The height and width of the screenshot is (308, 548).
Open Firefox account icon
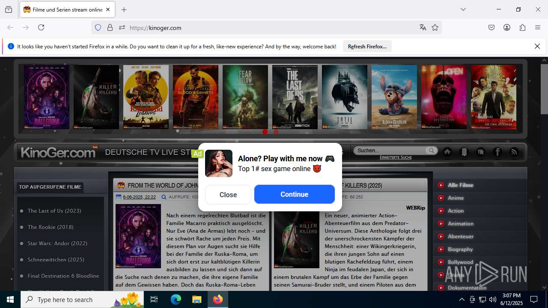click(x=507, y=27)
